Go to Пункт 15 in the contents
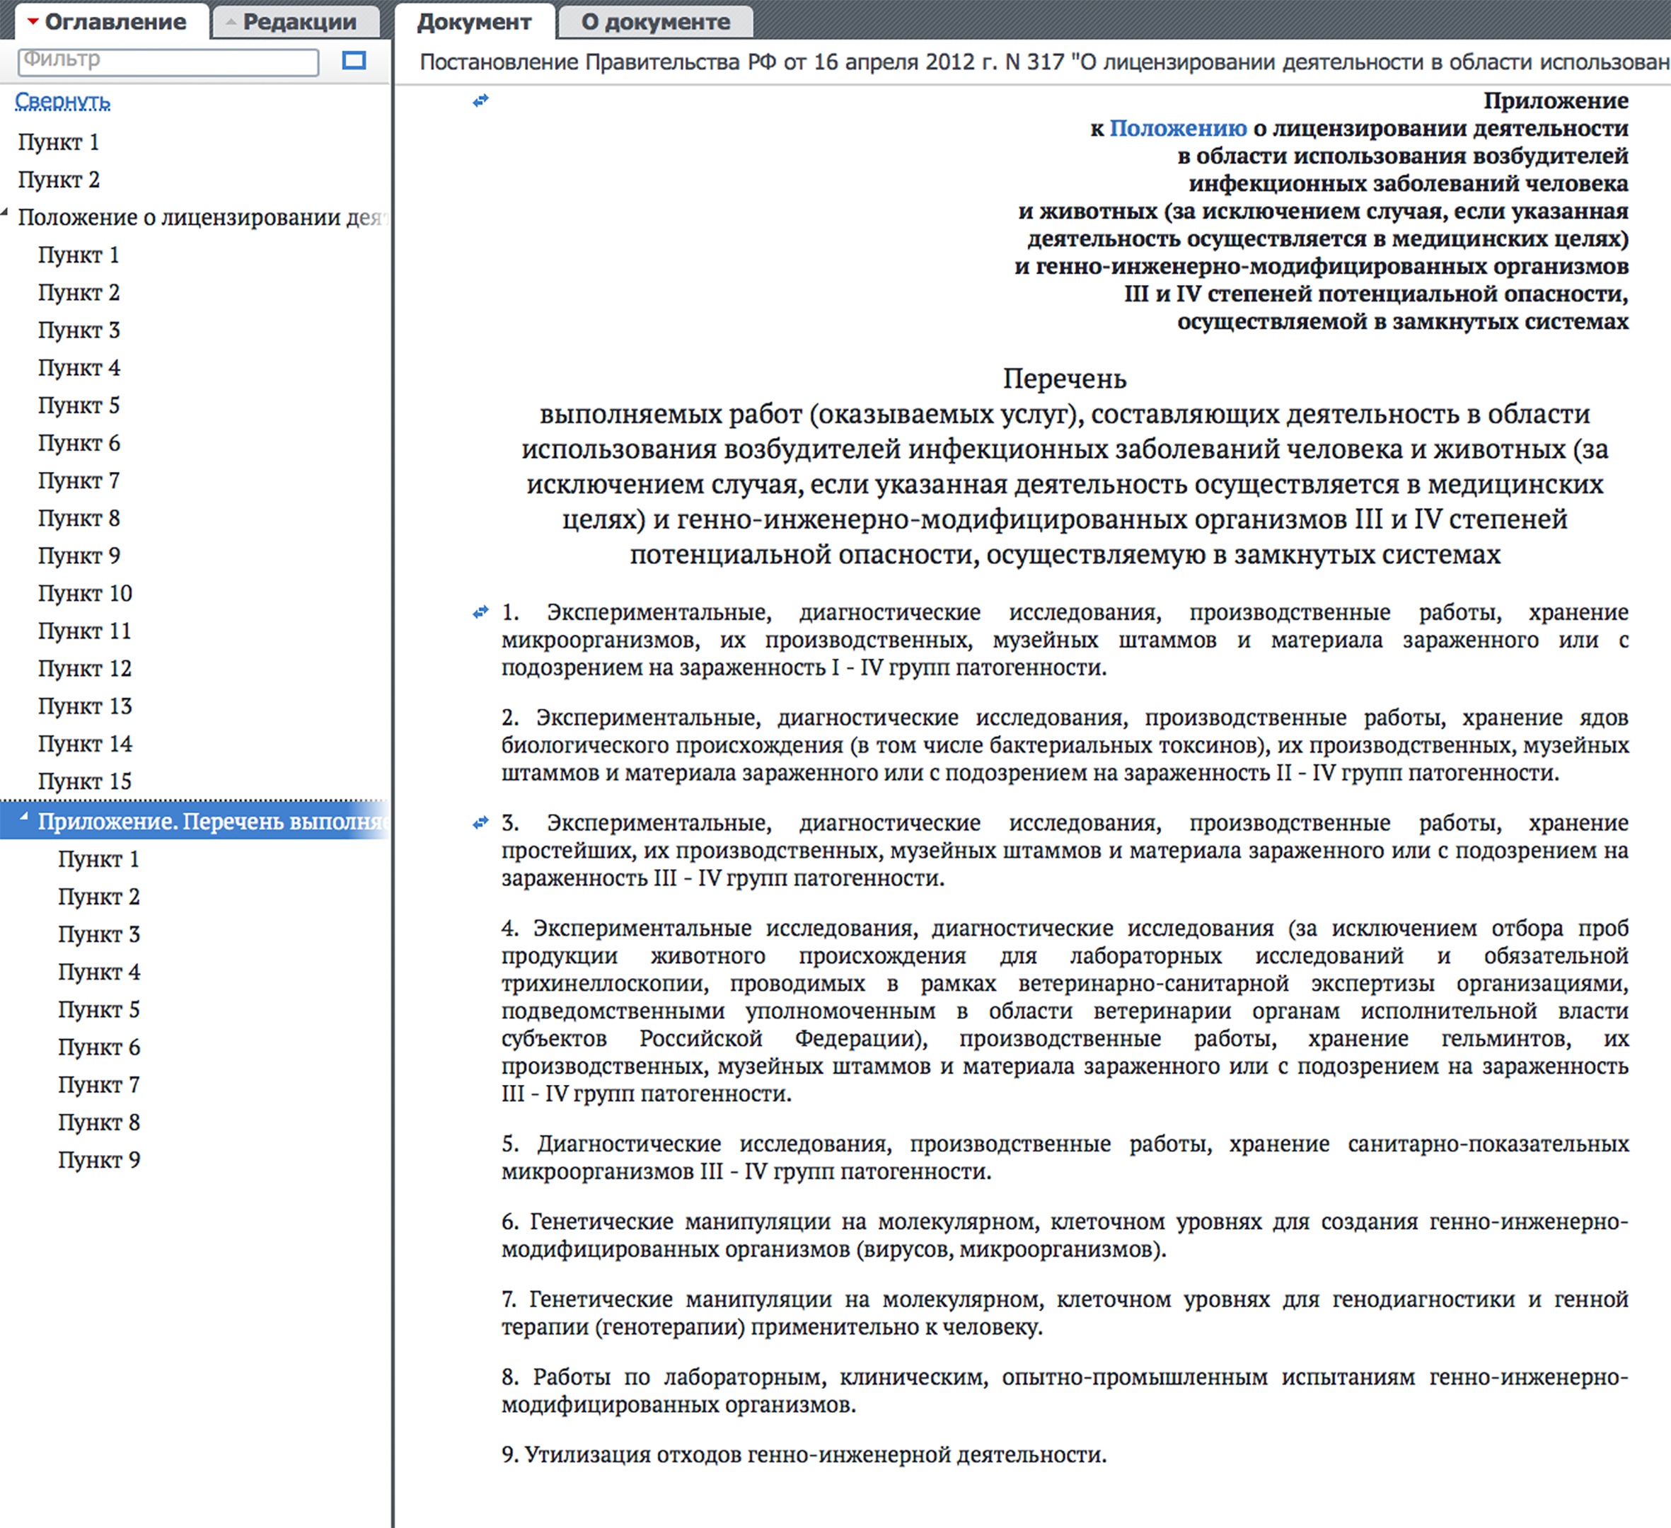Viewport: 1671px width, 1528px height. (86, 781)
